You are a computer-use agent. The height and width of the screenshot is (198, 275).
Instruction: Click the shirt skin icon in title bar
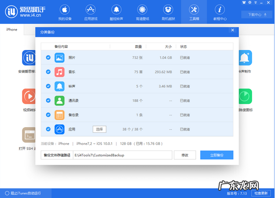pyautogui.click(x=244, y=3)
